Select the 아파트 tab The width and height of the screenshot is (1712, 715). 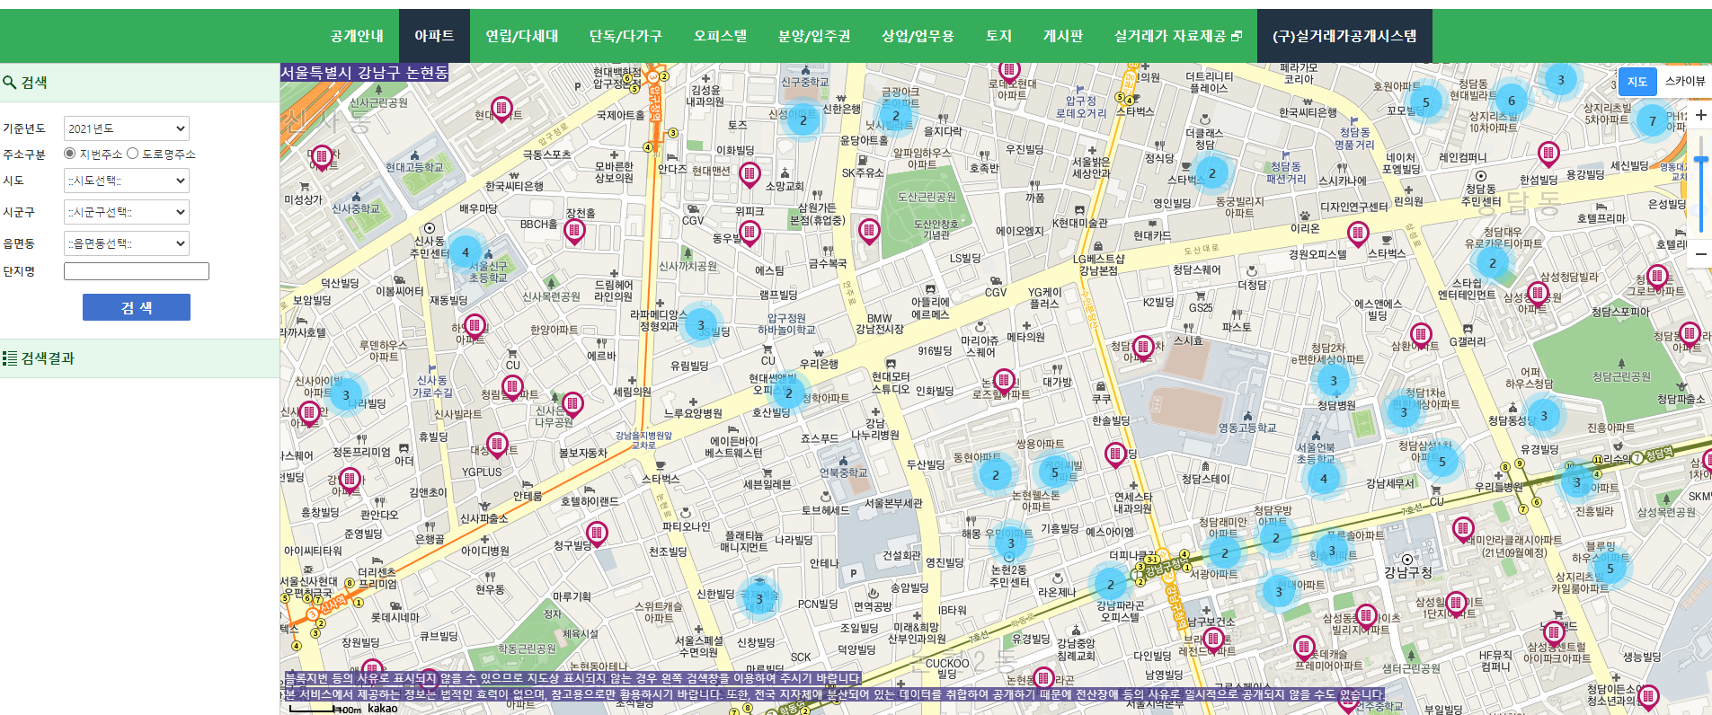click(x=434, y=36)
